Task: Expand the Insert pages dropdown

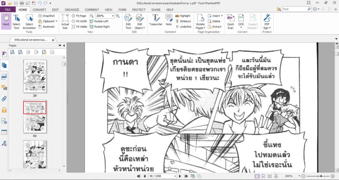Action: coord(222,16)
